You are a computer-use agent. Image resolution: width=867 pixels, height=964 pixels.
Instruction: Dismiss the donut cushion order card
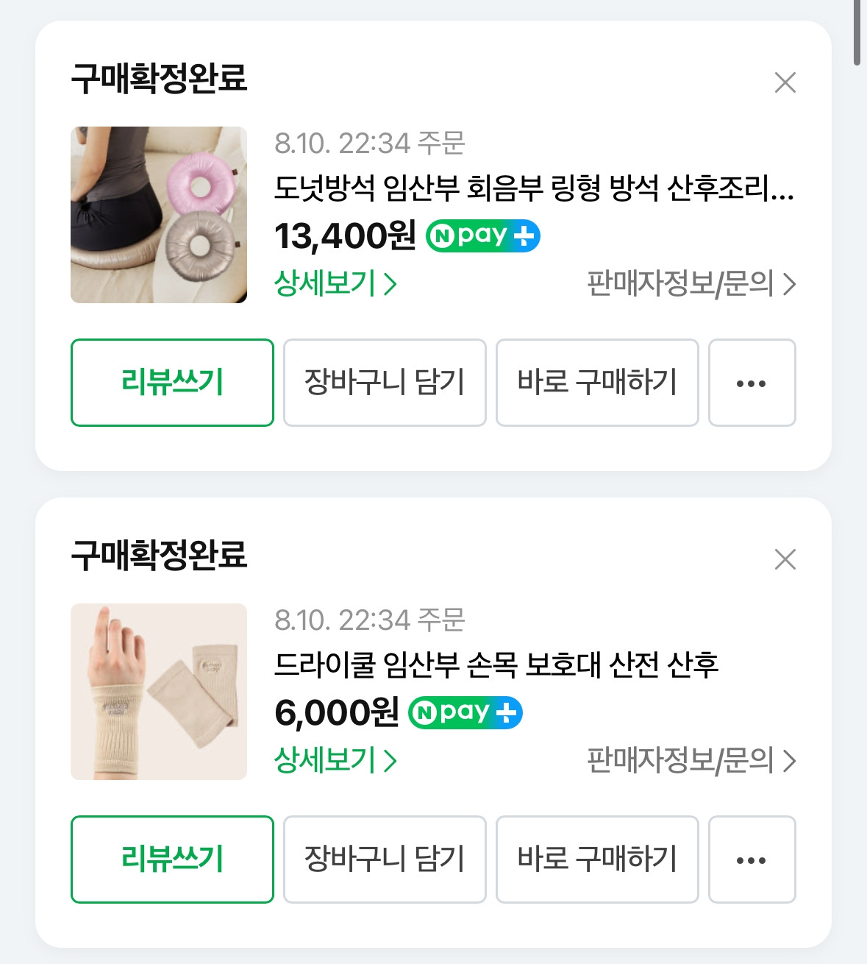[785, 82]
